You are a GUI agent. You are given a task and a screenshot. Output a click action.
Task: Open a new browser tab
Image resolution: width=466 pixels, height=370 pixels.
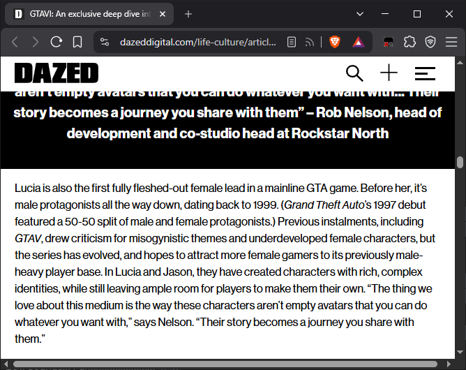[188, 14]
